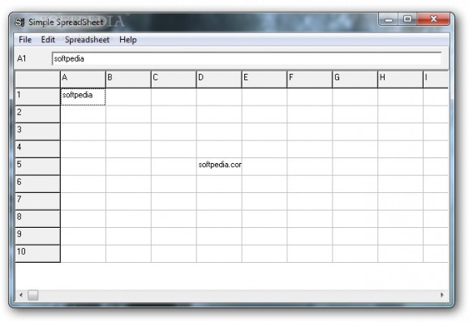Select column header B
The image size is (469, 322).
click(128, 79)
